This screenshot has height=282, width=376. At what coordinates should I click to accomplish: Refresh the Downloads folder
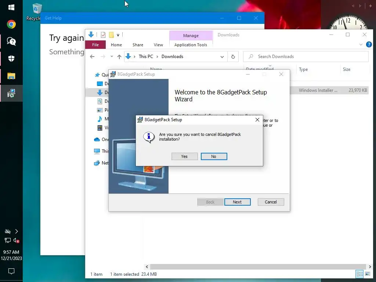pos(233,57)
